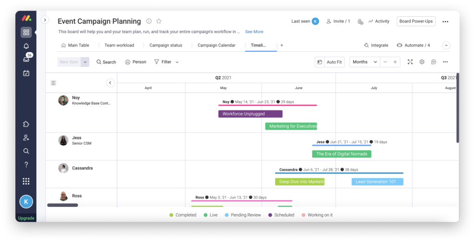Click the Workforce Unplugged purple timeline bar
Image resolution: width=475 pixels, height=242 pixels.
click(250, 114)
